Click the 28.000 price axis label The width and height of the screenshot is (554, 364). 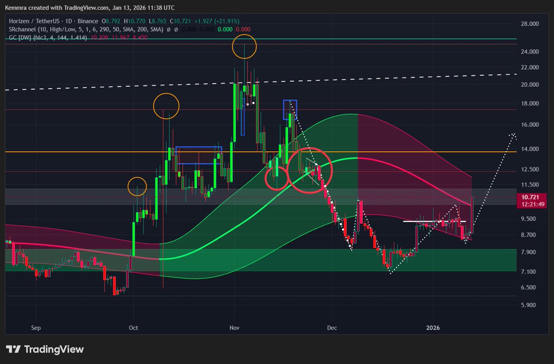coord(529,24)
